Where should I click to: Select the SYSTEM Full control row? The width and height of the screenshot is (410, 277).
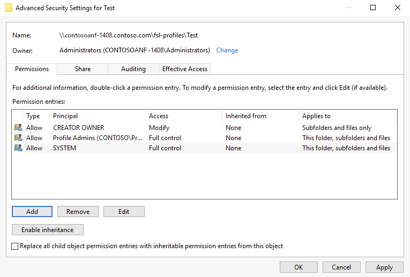(165, 148)
